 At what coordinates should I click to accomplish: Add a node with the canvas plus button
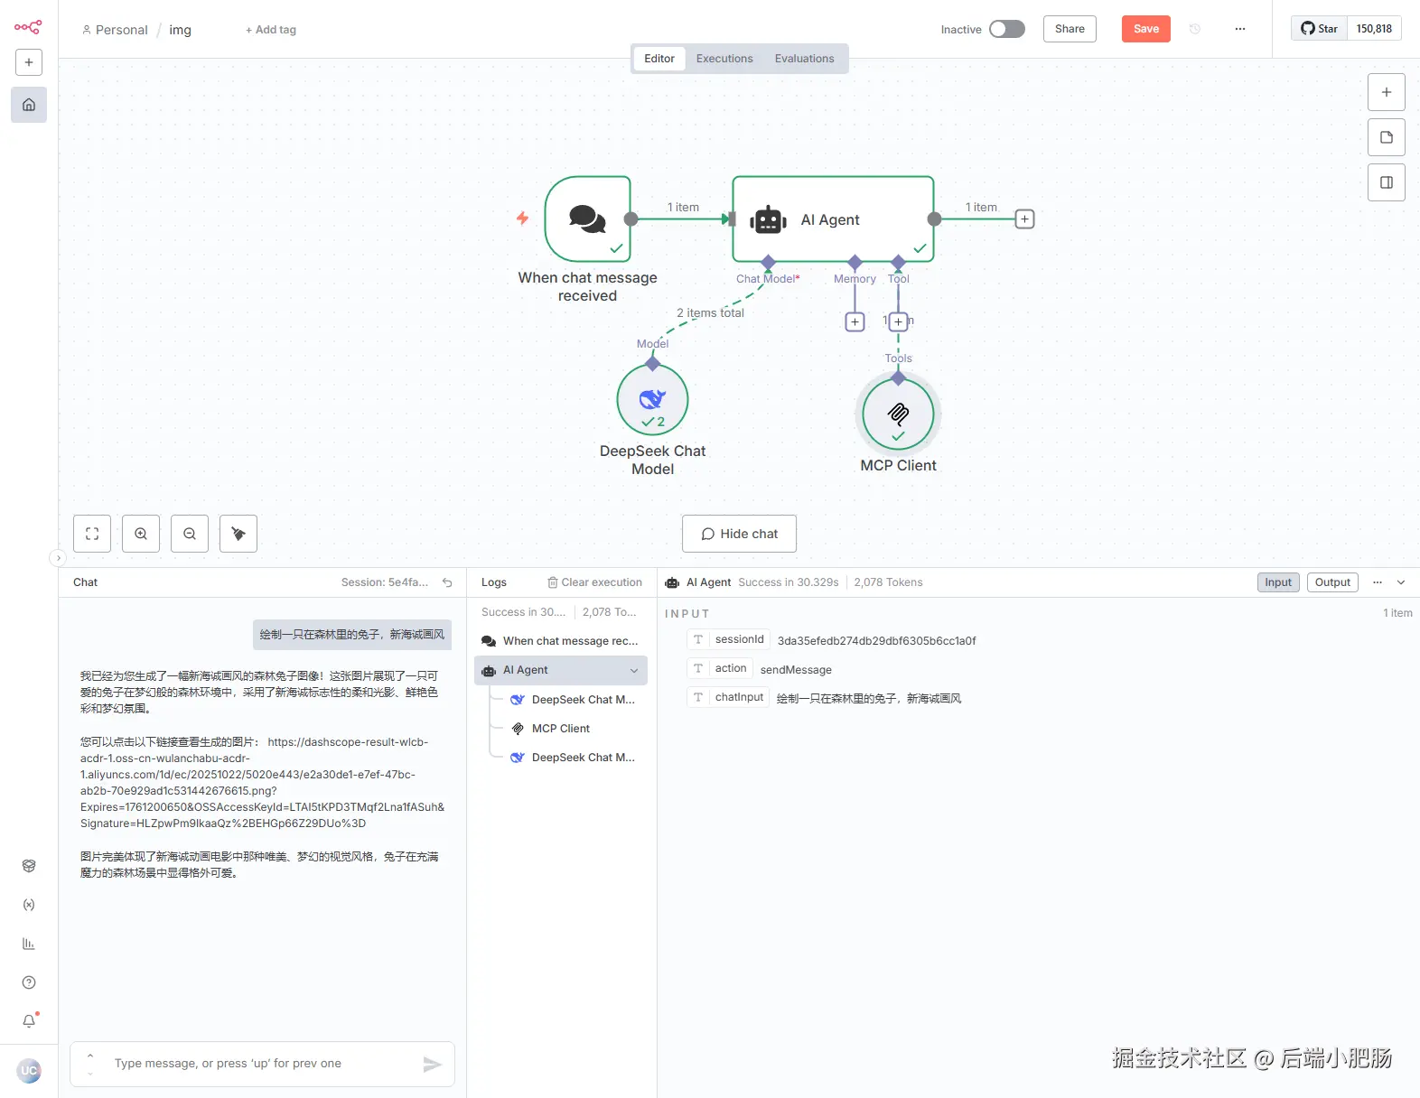[1387, 92]
